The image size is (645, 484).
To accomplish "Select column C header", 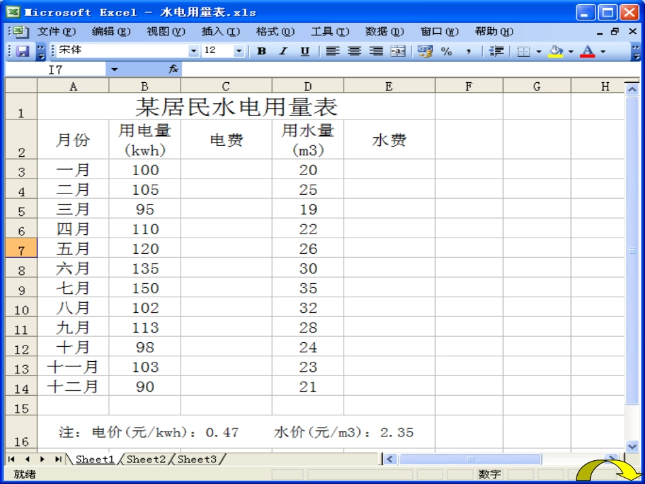I will 226,86.
